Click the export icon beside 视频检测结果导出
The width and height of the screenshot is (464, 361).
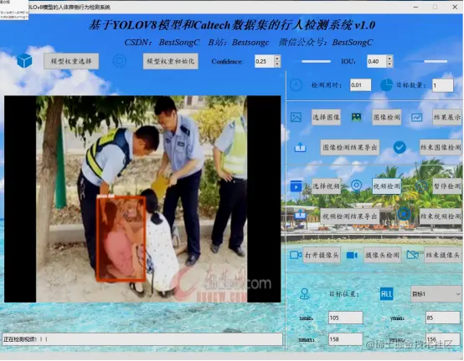point(301,215)
